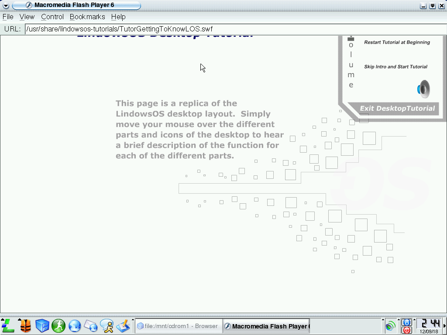The image size is (447, 335).
Task: Launch the green running man Click-N-Run icon
Action: (x=58, y=326)
